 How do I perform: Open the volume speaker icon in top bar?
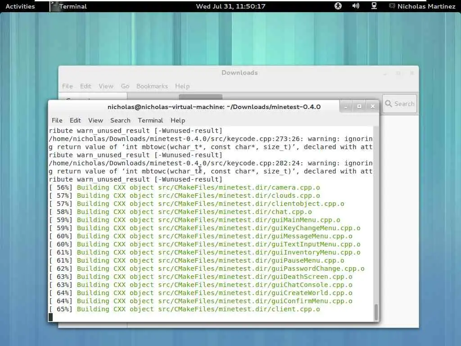356,6
